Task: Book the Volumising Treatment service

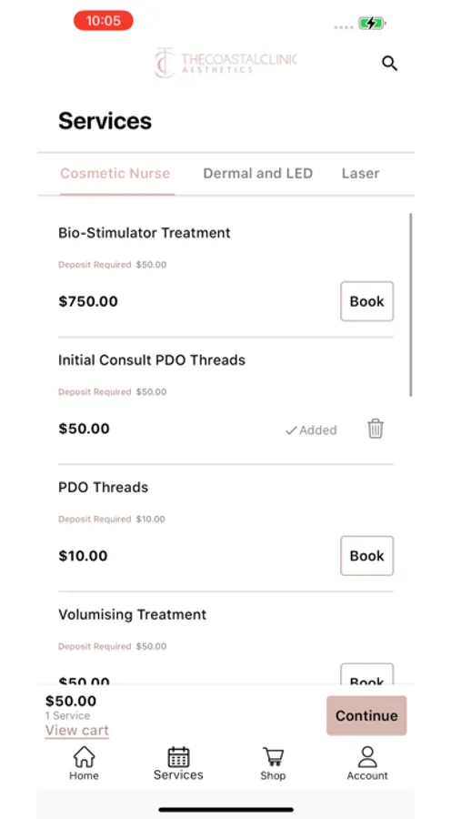Action: pos(367,674)
